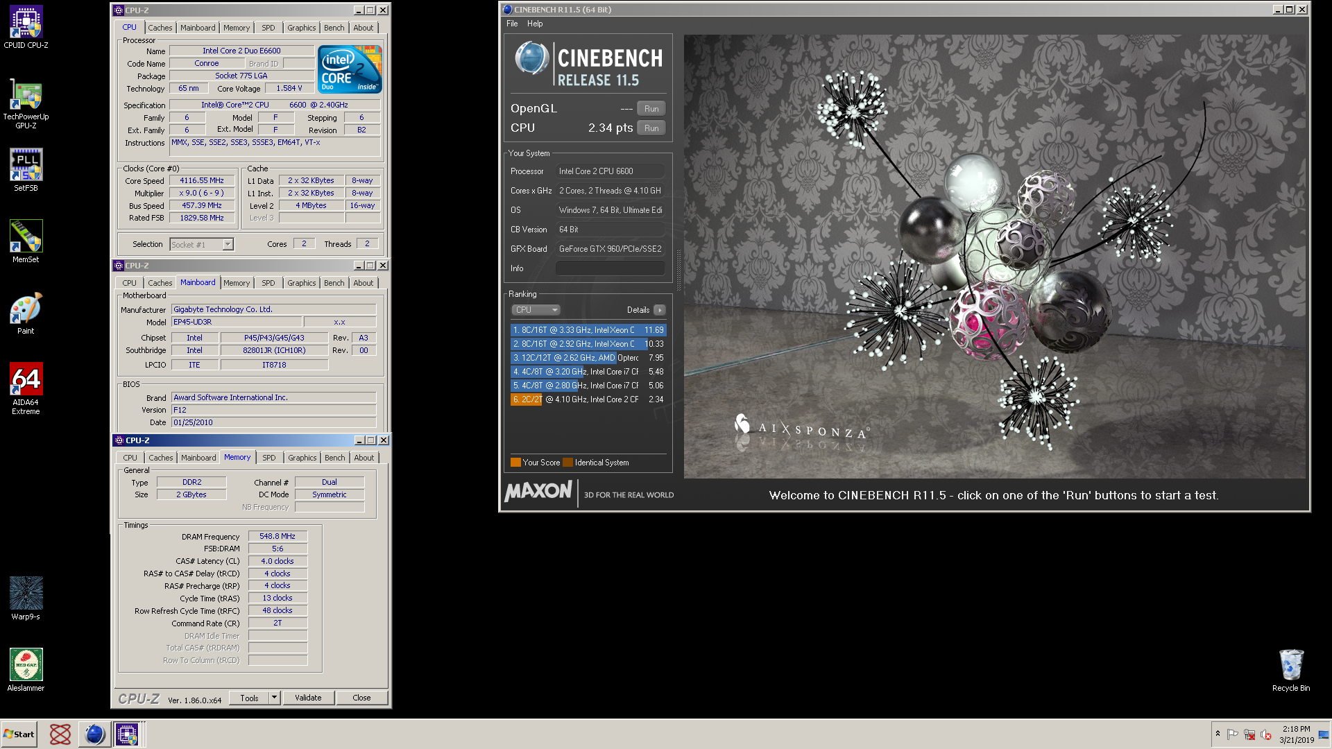The height and width of the screenshot is (749, 1332).
Task: Open Aleslammer desktop icon
Action: pos(26,670)
